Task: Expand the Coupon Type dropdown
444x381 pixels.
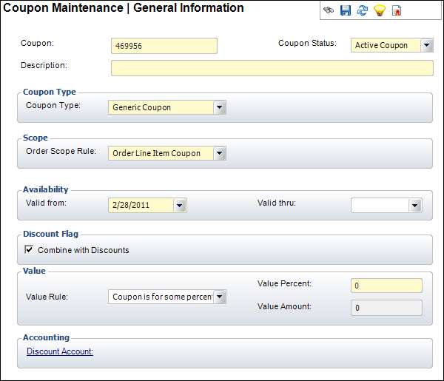Action: [220, 107]
